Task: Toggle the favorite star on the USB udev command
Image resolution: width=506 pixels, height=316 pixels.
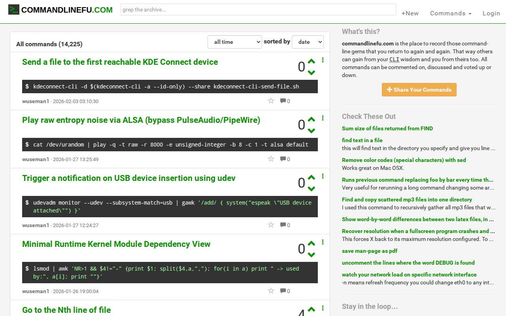Action: (271, 225)
